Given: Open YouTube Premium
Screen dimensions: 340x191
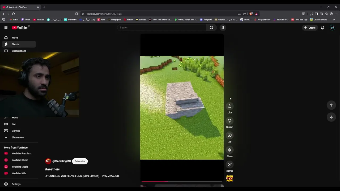Looking at the screenshot, I should coord(19,153).
